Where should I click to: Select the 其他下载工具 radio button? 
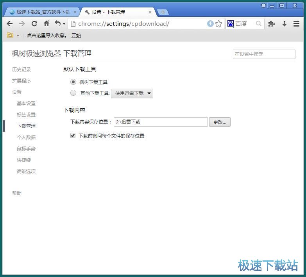click(x=73, y=93)
